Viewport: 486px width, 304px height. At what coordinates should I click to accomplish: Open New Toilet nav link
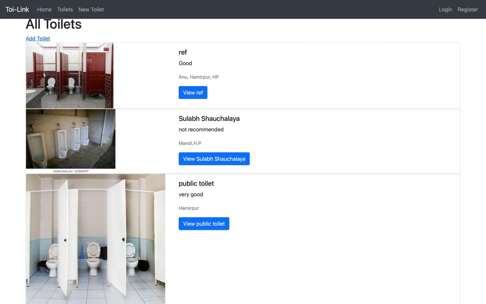pos(91,9)
